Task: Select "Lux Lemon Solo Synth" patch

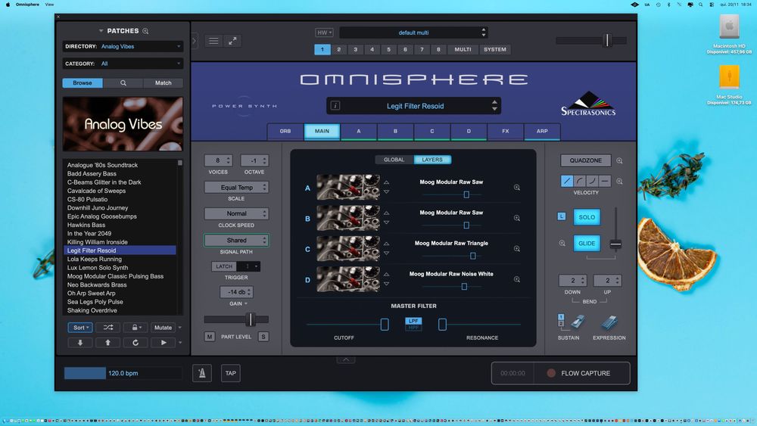Action: tap(98, 268)
